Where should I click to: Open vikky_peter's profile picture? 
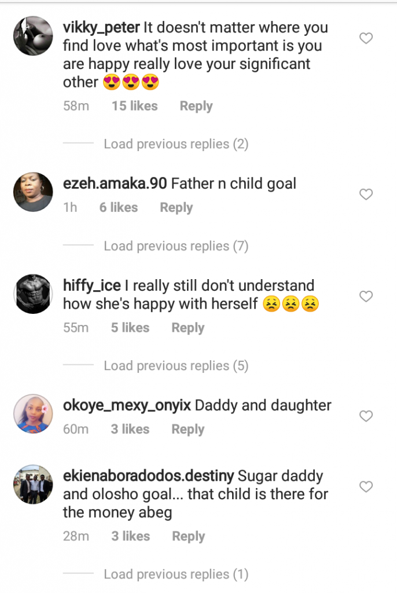pos(33,36)
